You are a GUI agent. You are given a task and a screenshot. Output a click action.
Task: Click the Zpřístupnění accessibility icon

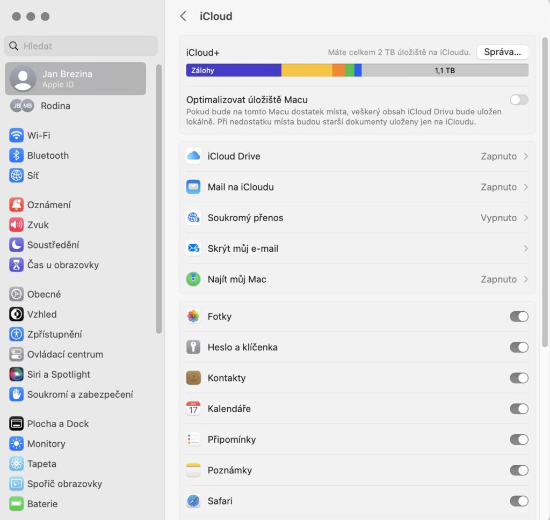(16, 334)
